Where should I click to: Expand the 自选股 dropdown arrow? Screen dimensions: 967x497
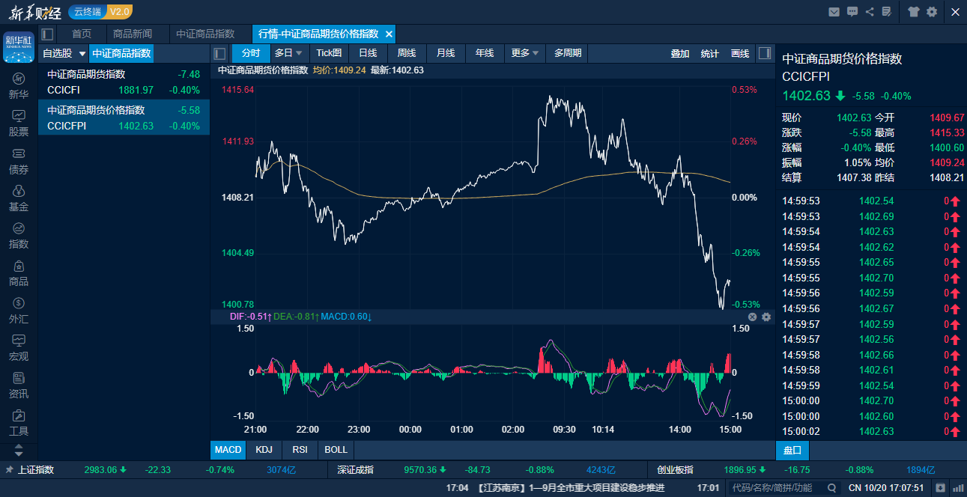(82, 54)
